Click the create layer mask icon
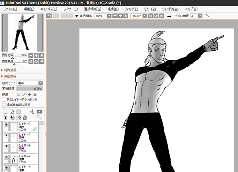The height and width of the screenshot is (172, 238). tap(39, 112)
